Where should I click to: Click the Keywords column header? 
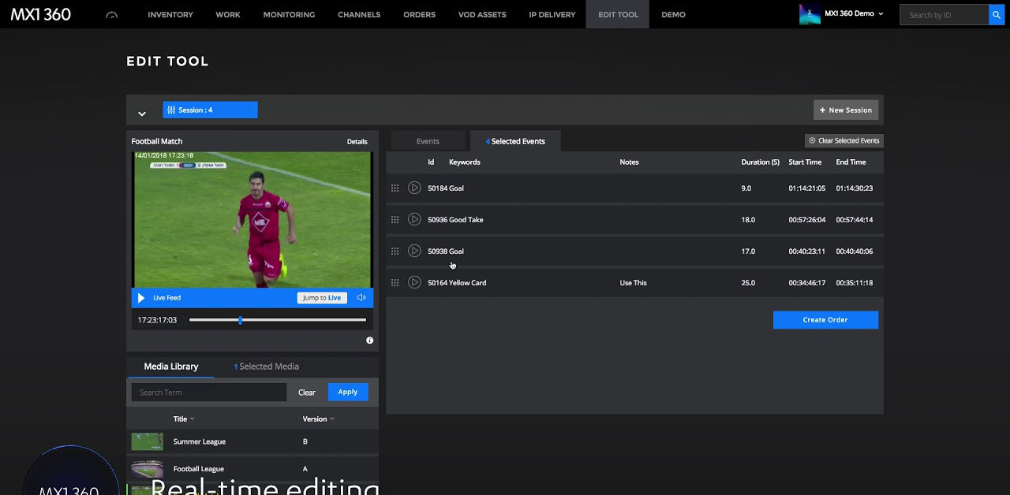[465, 162]
